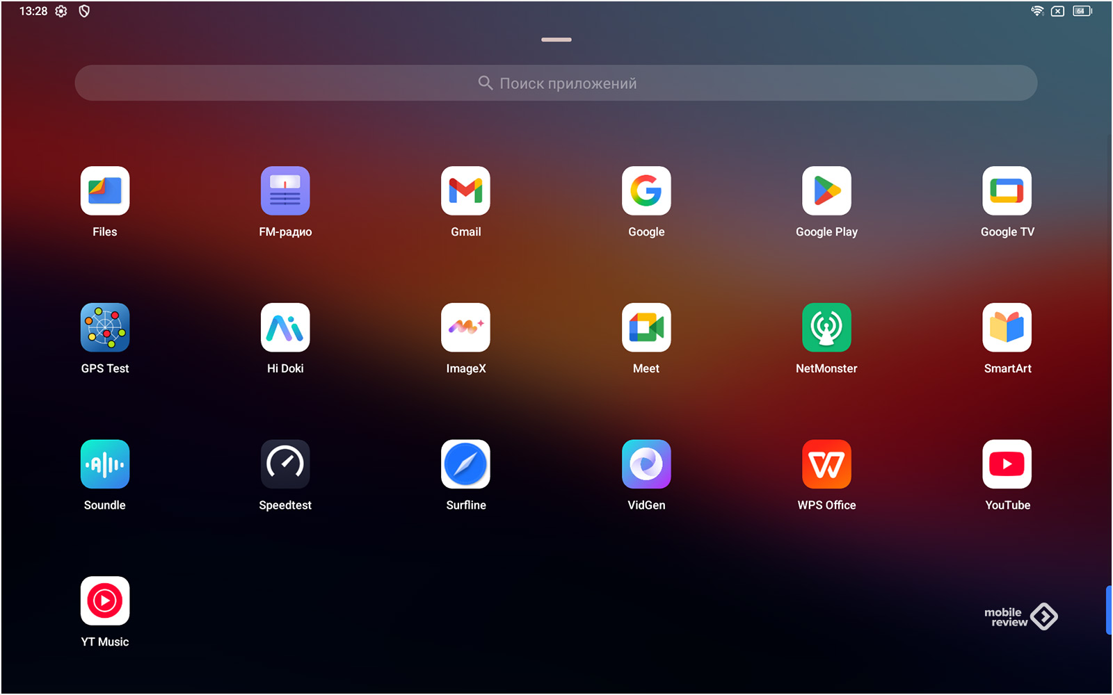Image resolution: width=1113 pixels, height=695 pixels.
Task: Launch YT Music app
Action: (x=105, y=601)
